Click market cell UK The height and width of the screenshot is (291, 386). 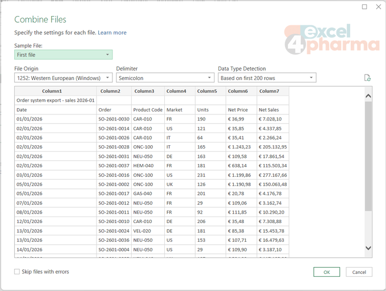[x=180, y=184]
